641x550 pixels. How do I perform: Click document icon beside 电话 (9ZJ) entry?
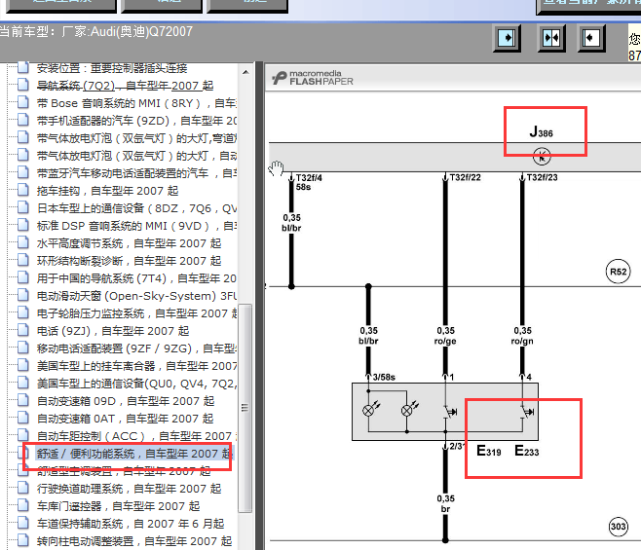coord(23,331)
